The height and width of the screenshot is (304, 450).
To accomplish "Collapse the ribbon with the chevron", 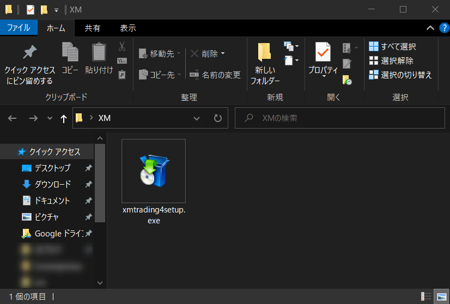I will [430, 28].
